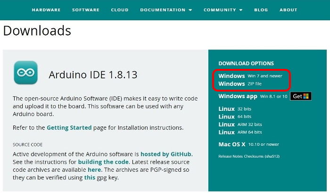The width and height of the screenshot is (330, 193).
Task: Follow the hosted by GitHub link
Action: tap(166, 154)
